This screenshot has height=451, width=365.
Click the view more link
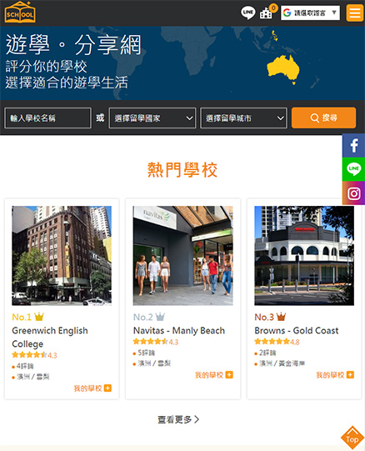pos(178,419)
